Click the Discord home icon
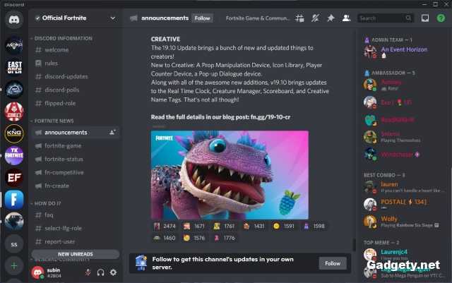 click(x=14, y=20)
